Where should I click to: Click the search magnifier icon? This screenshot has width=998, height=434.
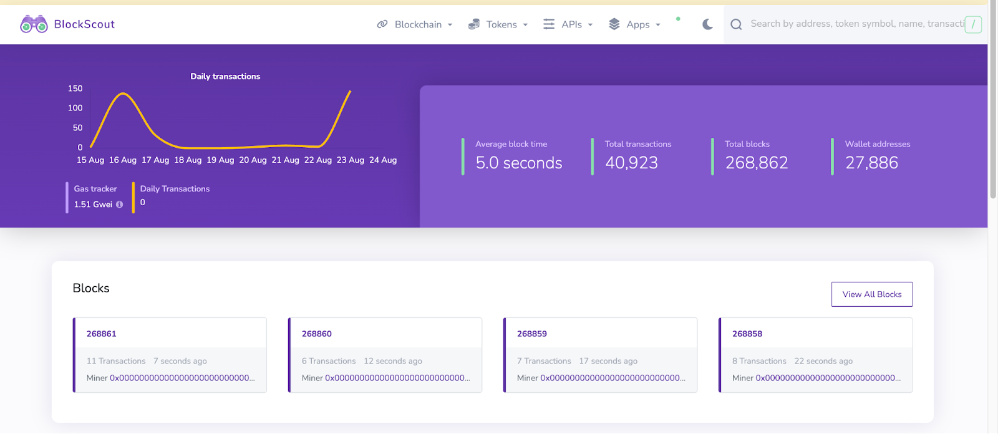point(736,24)
